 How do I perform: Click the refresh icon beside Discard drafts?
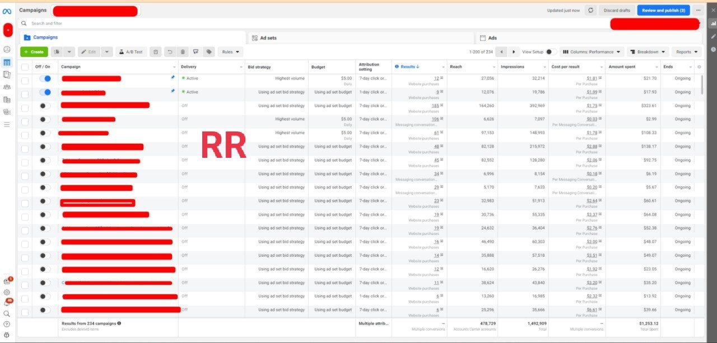tap(591, 10)
